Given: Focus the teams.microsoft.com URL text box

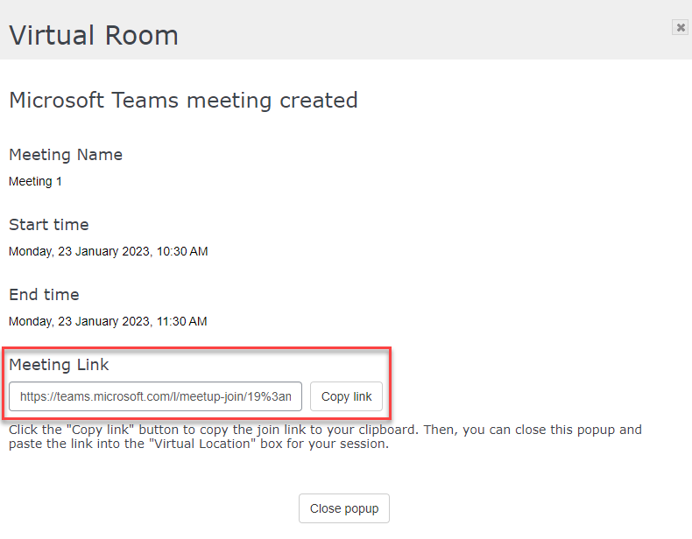Looking at the screenshot, I should (156, 396).
